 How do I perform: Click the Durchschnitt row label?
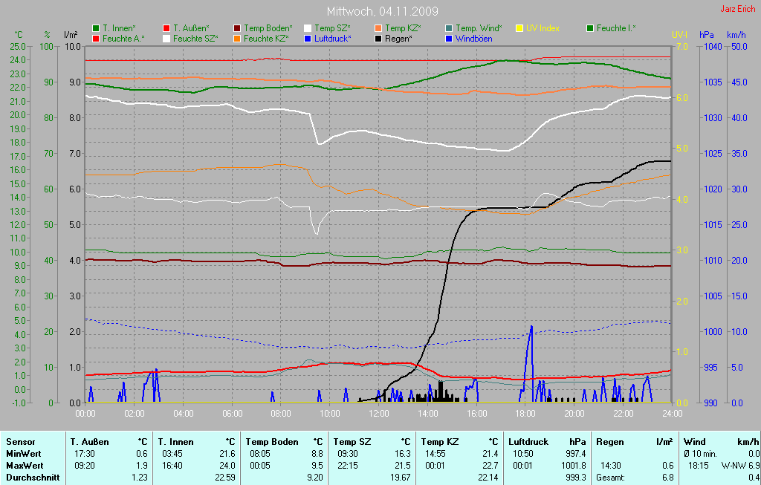click(x=33, y=478)
